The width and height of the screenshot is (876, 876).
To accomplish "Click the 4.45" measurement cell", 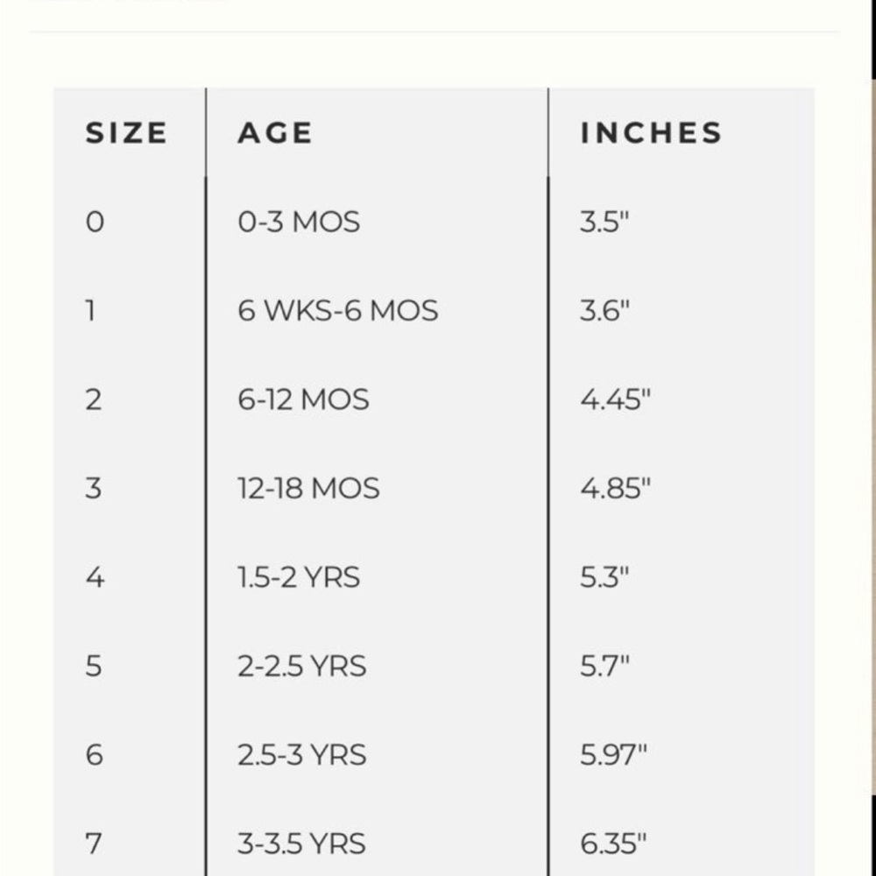I will tap(615, 400).
